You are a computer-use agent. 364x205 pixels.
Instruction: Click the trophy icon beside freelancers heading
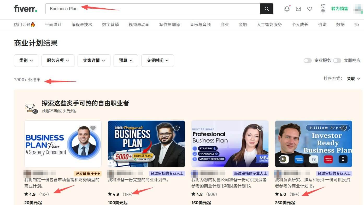32,108
